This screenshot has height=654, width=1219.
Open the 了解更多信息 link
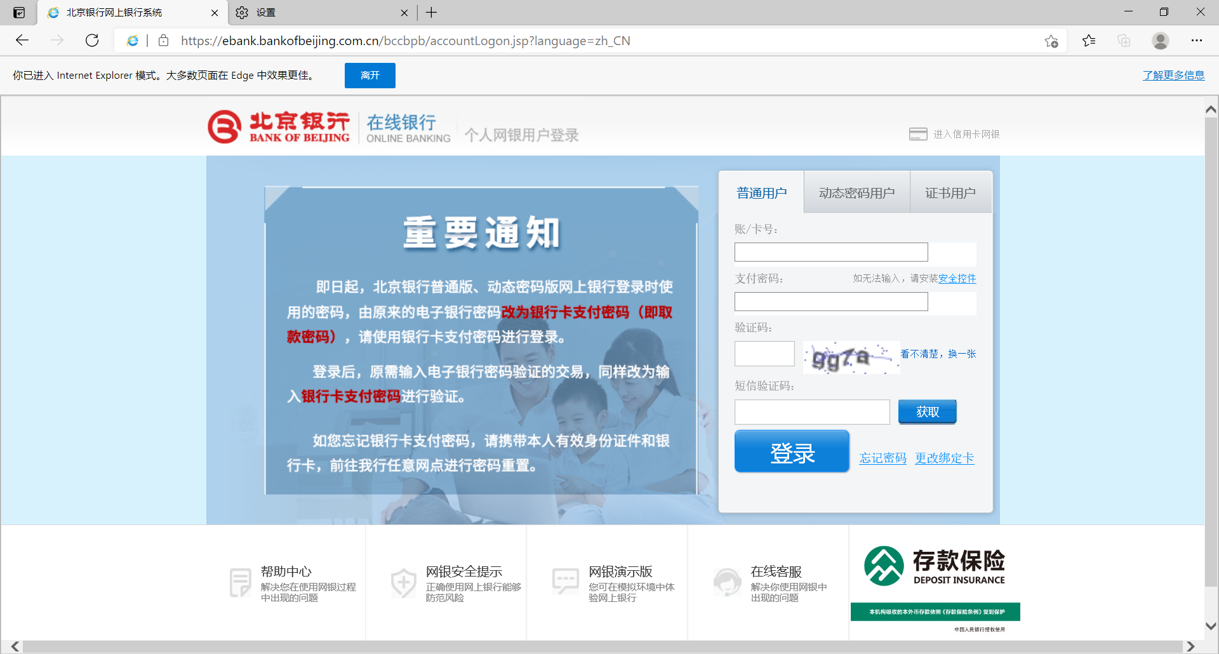point(1174,75)
